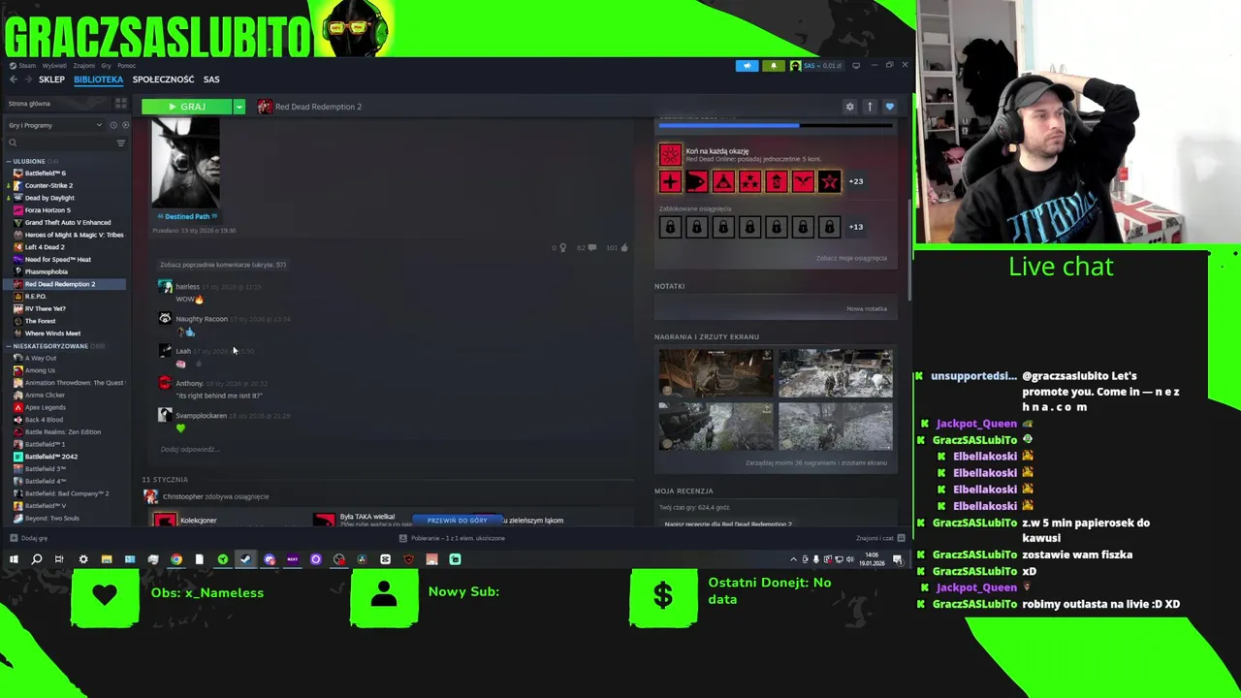Screen dimensions: 1241x698
Task: Open the Znajomi menu
Action: [x=84, y=66]
